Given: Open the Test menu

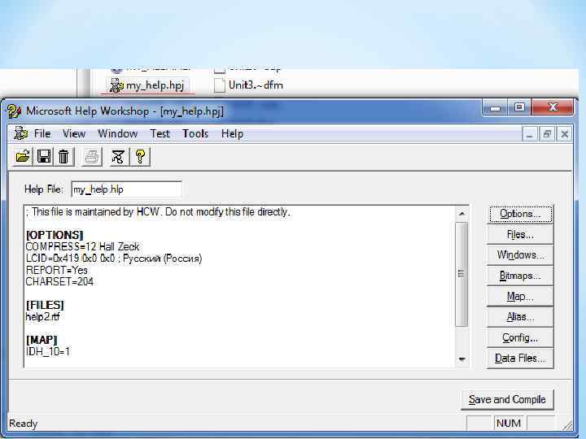Looking at the screenshot, I should (x=160, y=133).
